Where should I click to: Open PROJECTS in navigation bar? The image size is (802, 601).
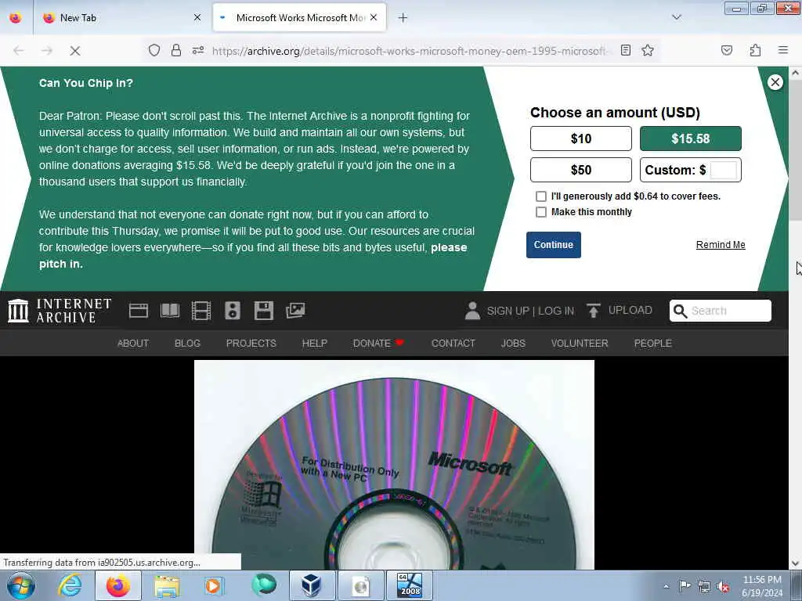tap(251, 344)
